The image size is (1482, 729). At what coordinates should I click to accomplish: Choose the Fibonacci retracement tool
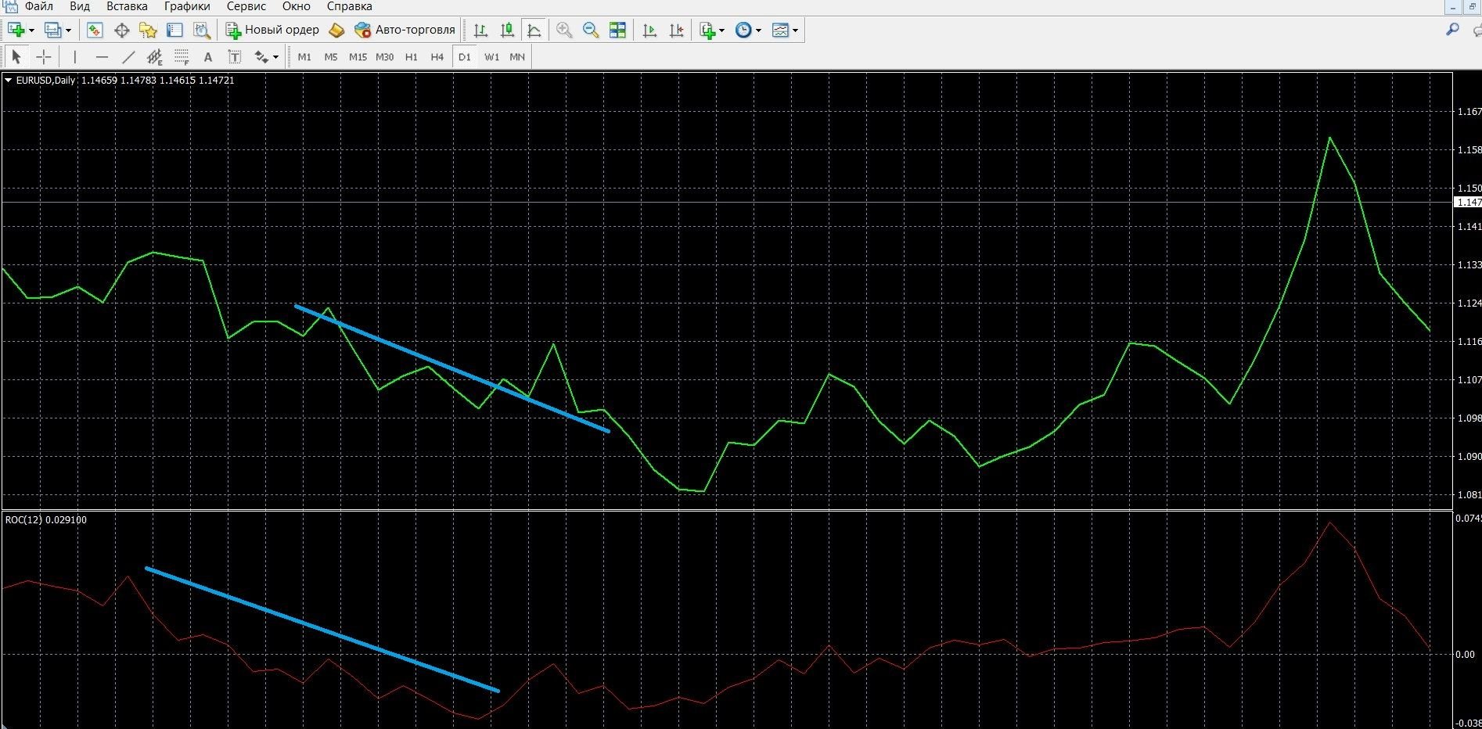(182, 56)
